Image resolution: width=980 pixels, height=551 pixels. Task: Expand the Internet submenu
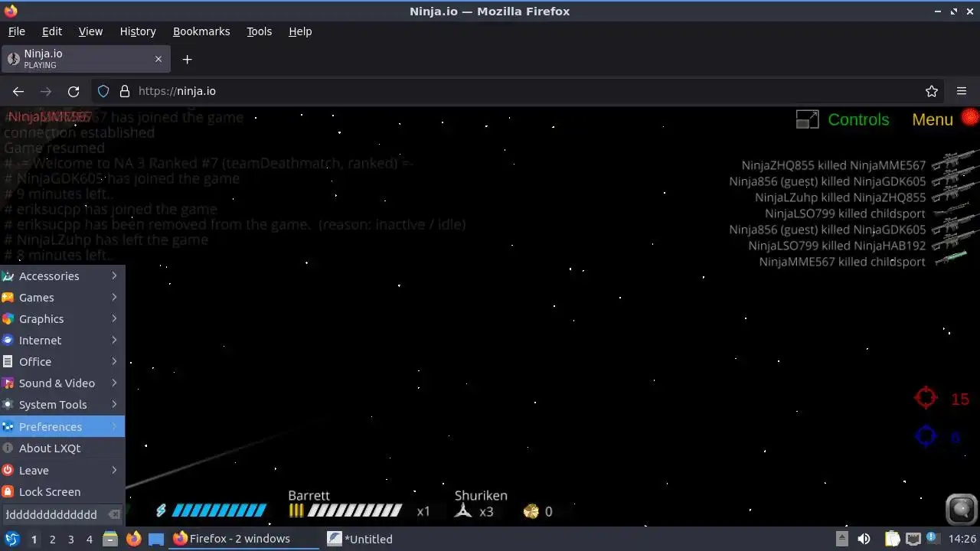[62, 340]
